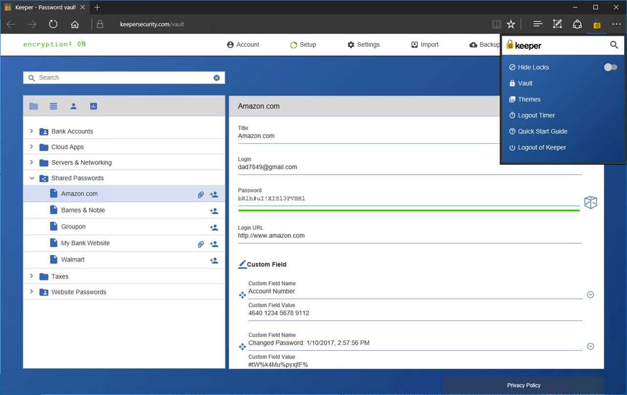Screen dimensions: 627x395
Task: Click browser Refresh button
Action: point(53,24)
